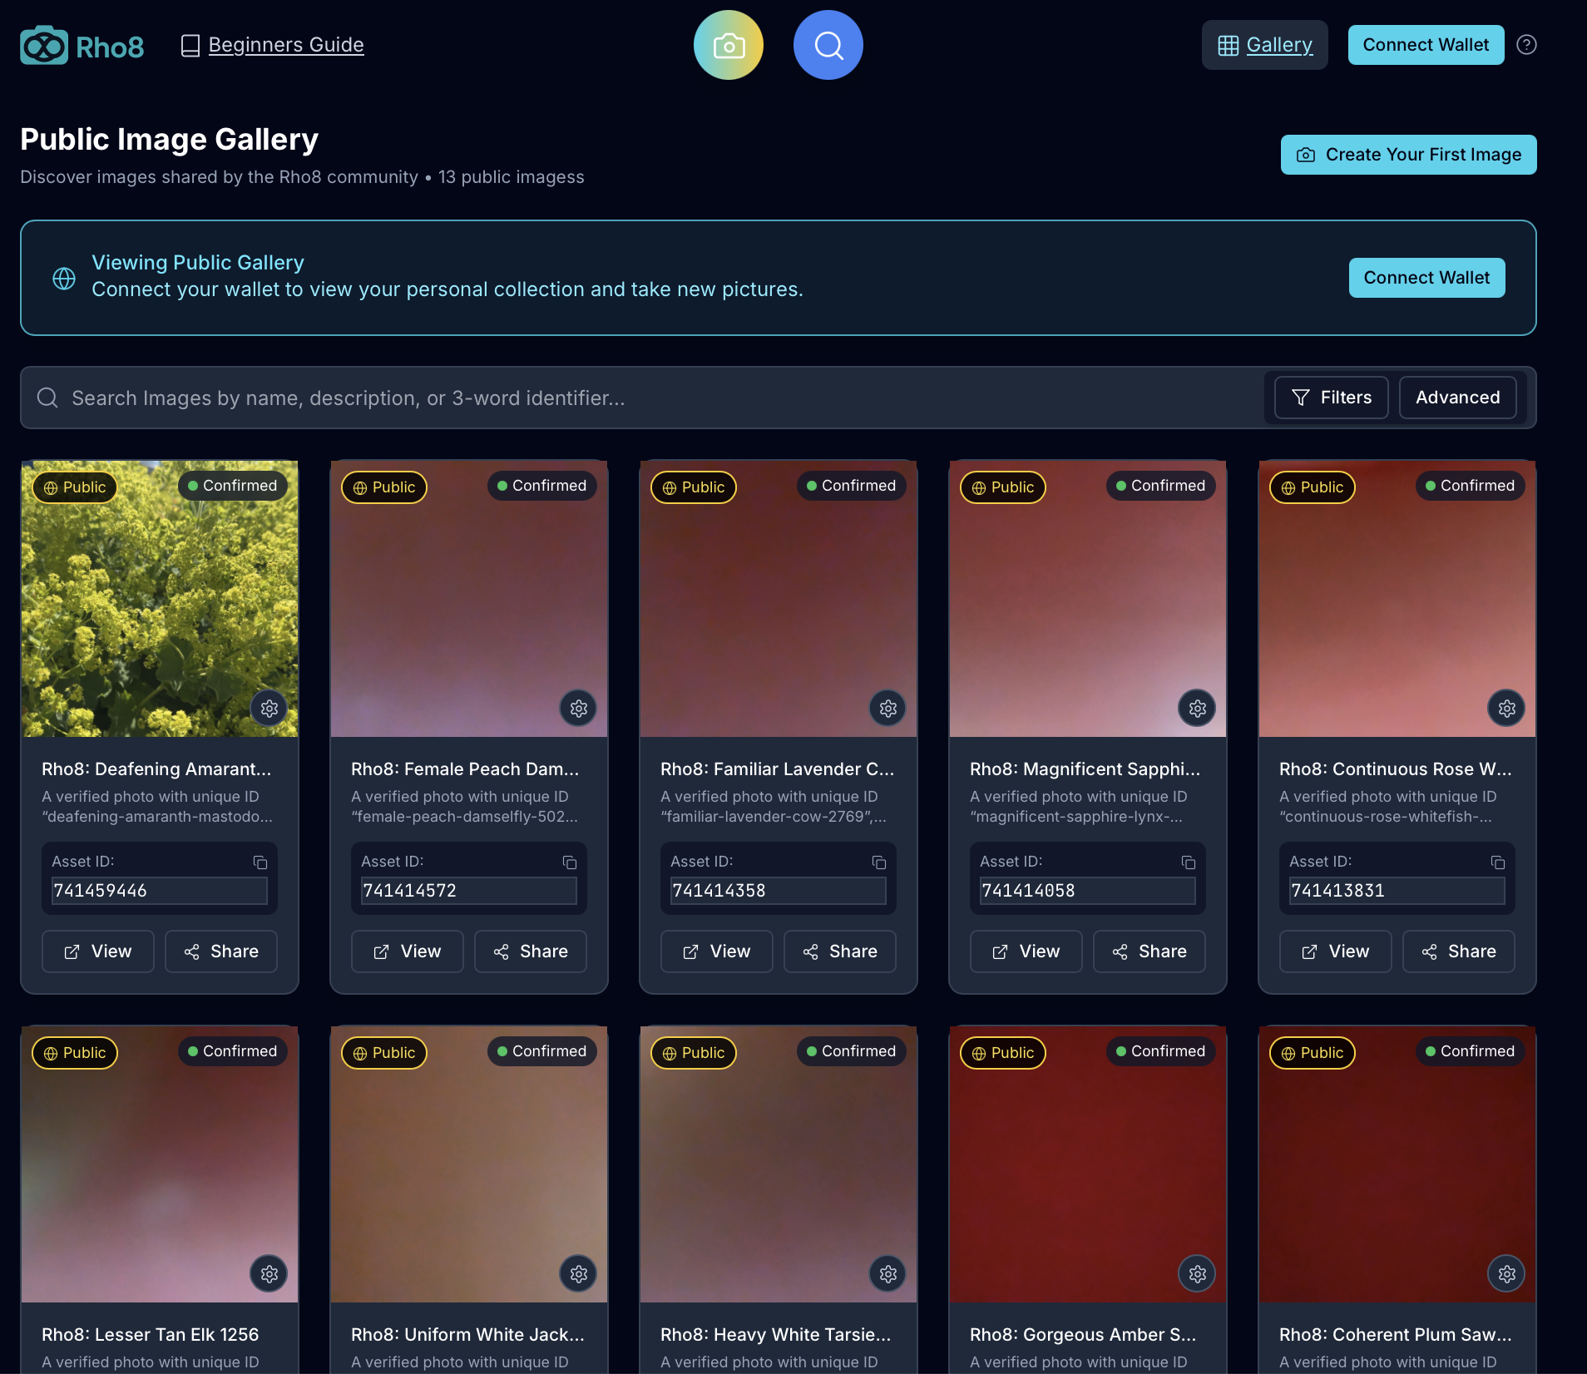The height and width of the screenshot is (1374, 1587).
Task: Click Create Your First Image button
Action: [x=1409, y=155]
